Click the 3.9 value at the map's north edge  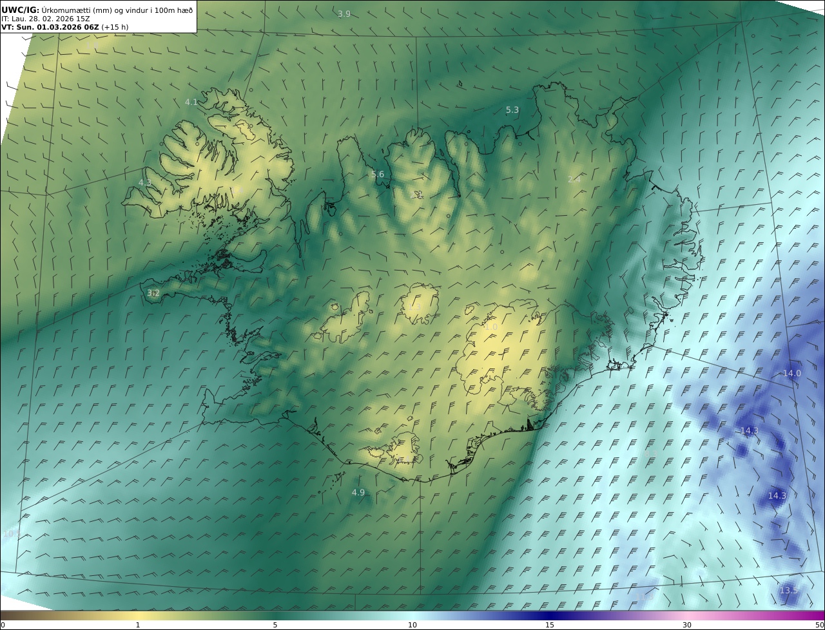point(344,14)
